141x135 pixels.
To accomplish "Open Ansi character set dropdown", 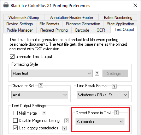I will click(40, 95).
